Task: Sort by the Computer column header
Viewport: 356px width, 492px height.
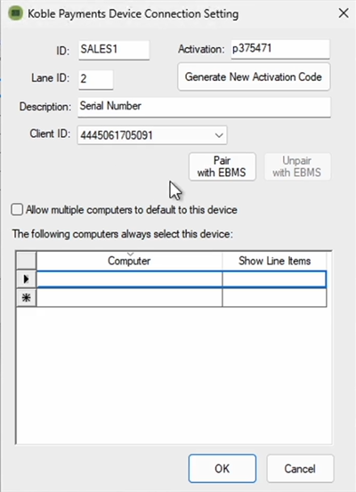Action: pyautogui.click(x=129, y=261)
